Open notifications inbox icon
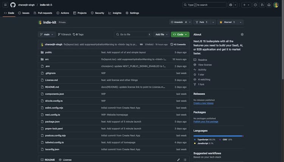Image resolution: width=284 pixels, height=162 pixels. coord(269,5)
